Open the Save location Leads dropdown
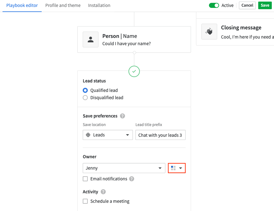 tap(108, 135)
